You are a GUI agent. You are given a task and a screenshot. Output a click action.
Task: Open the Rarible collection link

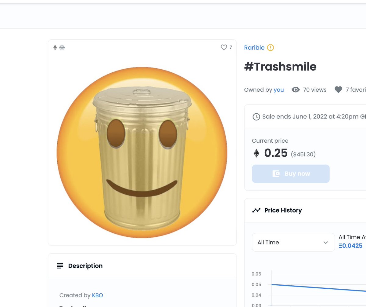click(x=254, y=48)
